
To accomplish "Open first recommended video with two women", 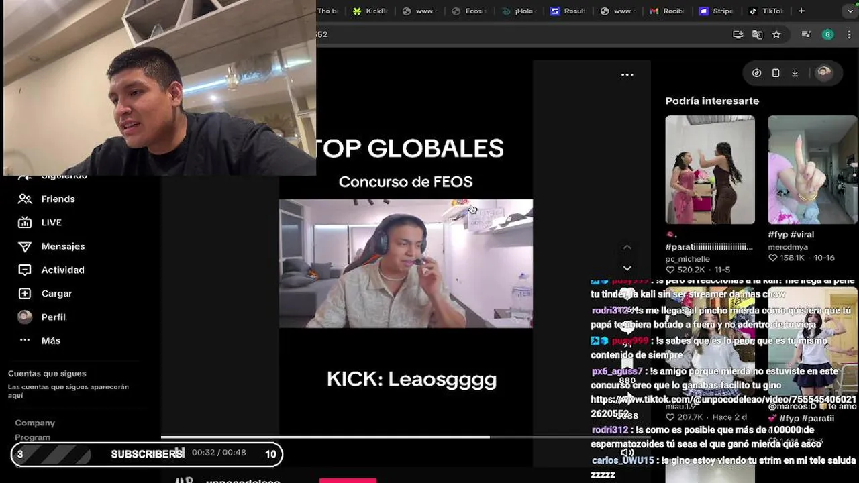I will [710, 170].
